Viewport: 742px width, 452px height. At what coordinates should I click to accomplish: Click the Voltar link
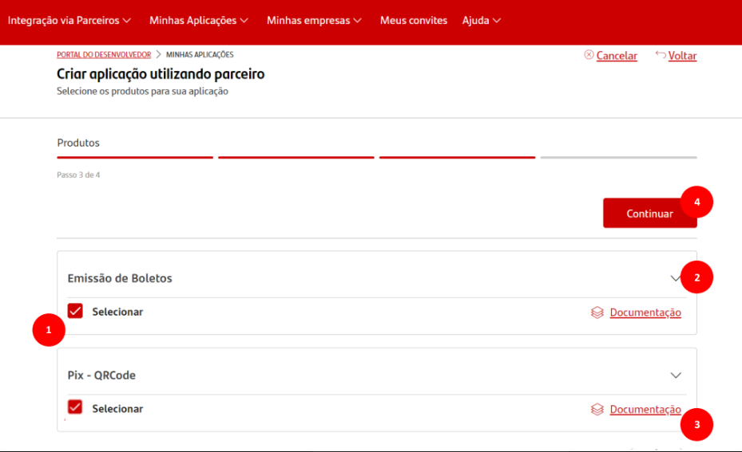[682, 56]
